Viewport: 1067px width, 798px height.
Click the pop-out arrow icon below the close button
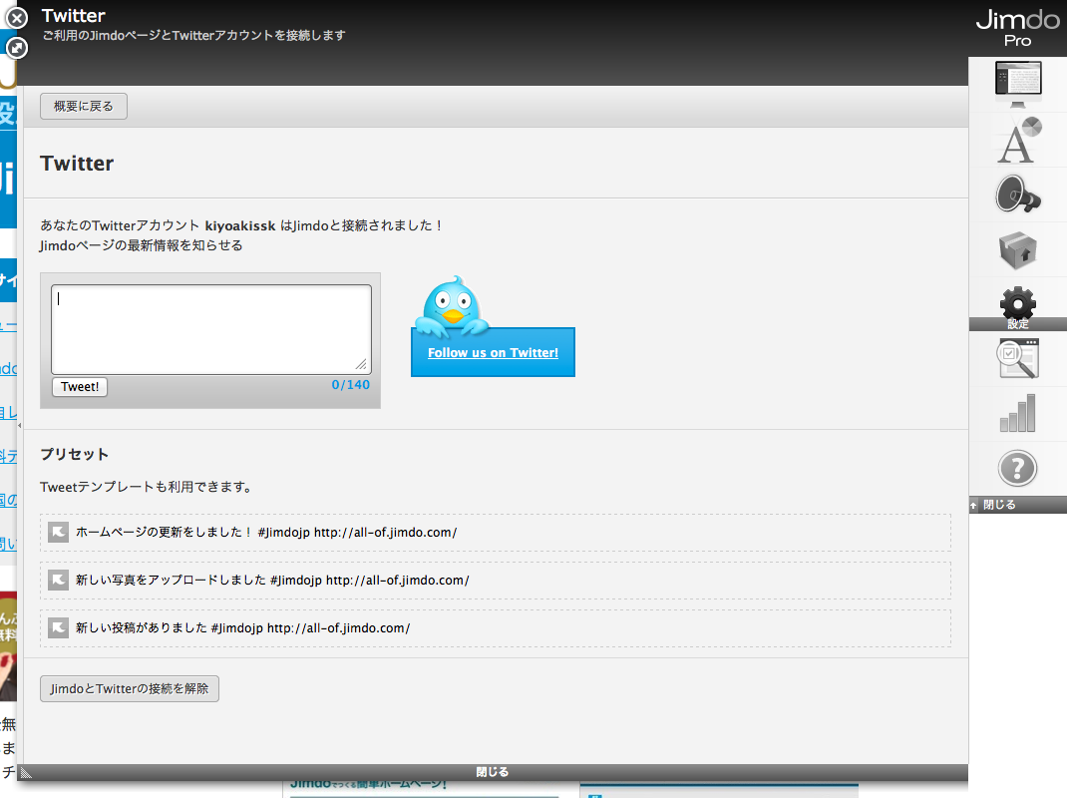tap(17, 48)
